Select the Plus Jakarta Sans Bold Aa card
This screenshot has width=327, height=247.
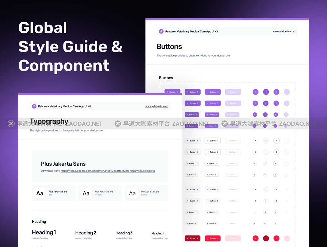tap(54, 193)
